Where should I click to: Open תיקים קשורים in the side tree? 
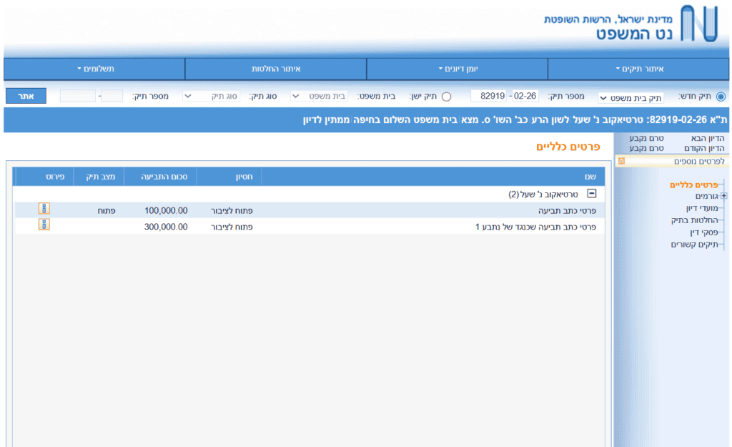coord(695,245)
